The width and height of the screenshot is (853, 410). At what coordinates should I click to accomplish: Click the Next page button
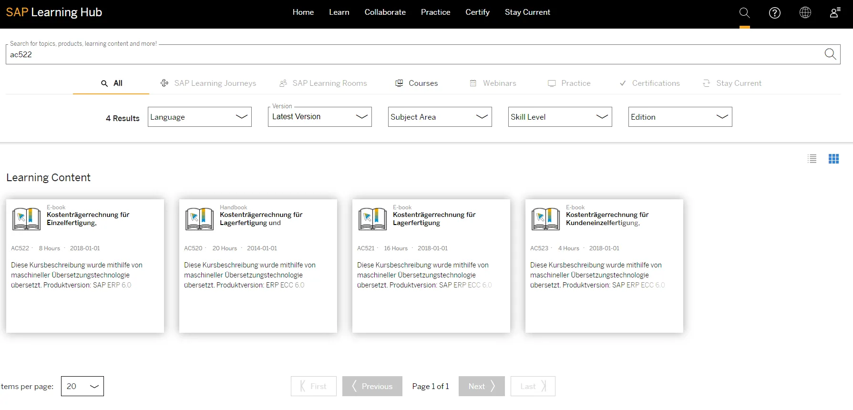(x=481, y=386)
